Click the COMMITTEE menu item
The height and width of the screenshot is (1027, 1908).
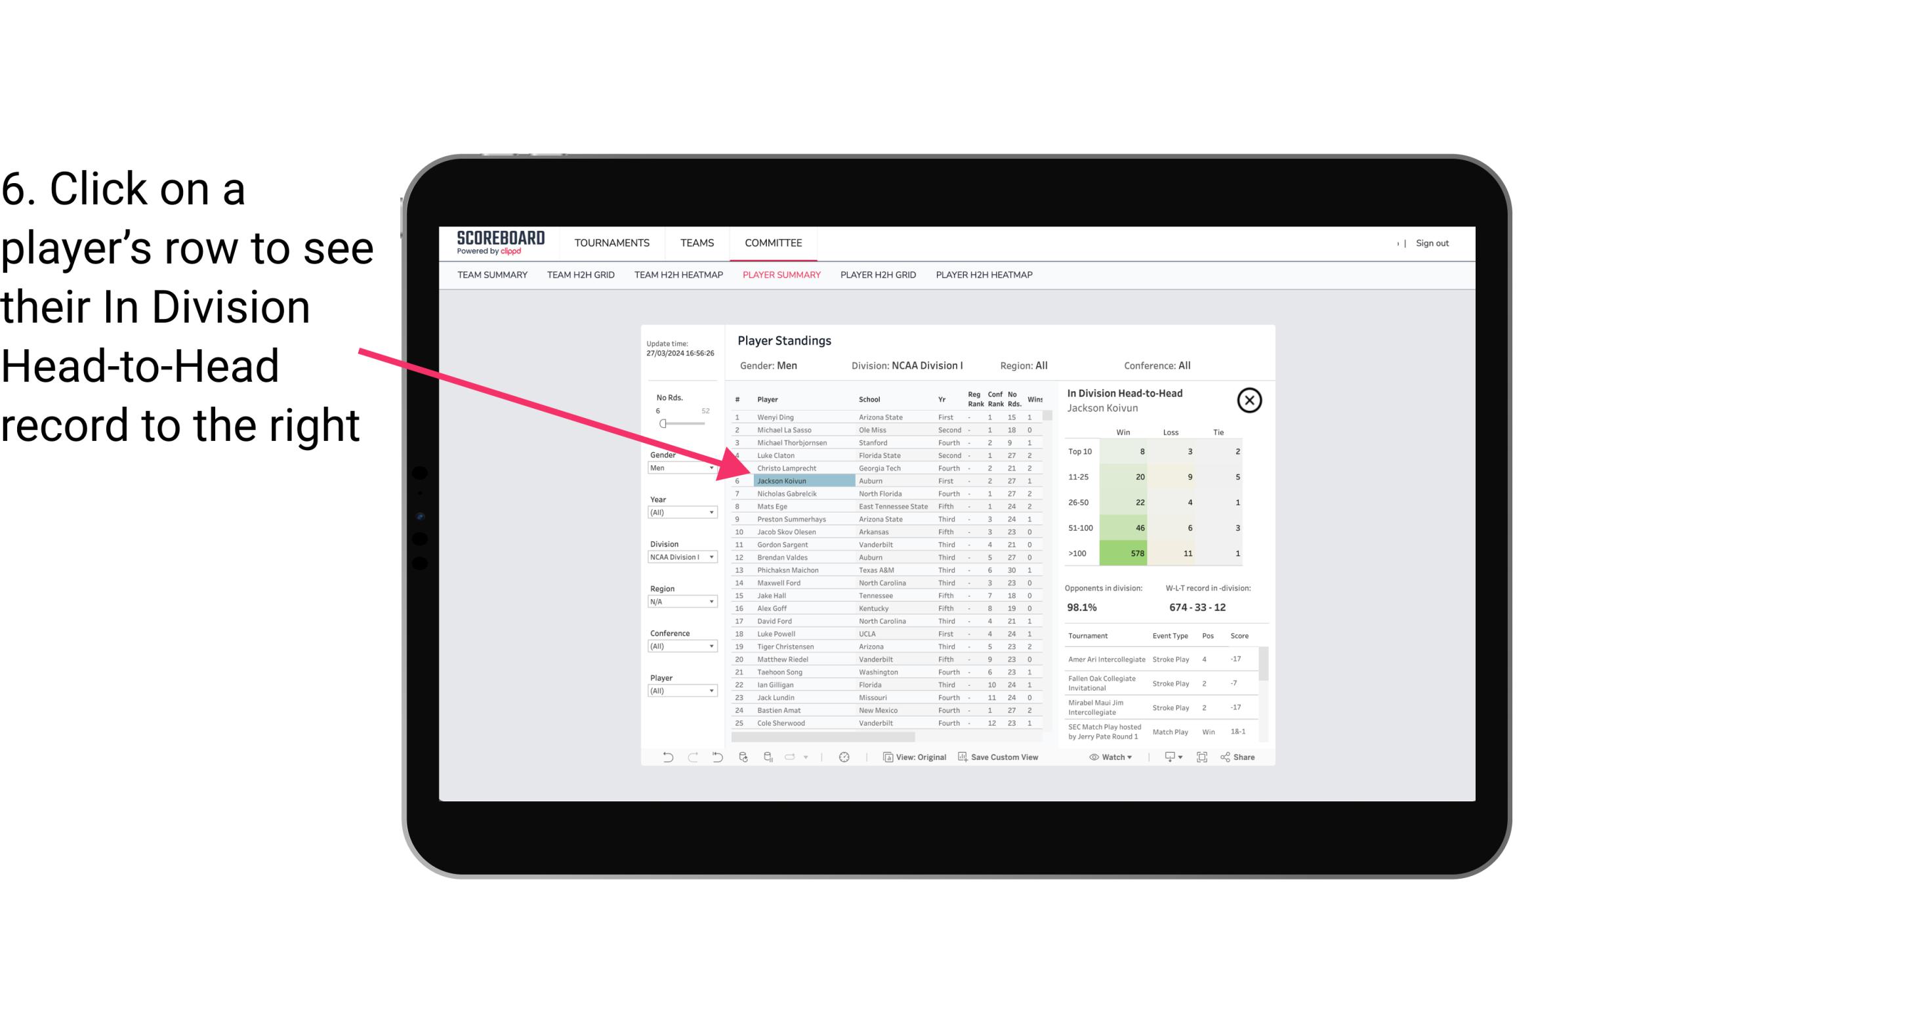point(774,243)
